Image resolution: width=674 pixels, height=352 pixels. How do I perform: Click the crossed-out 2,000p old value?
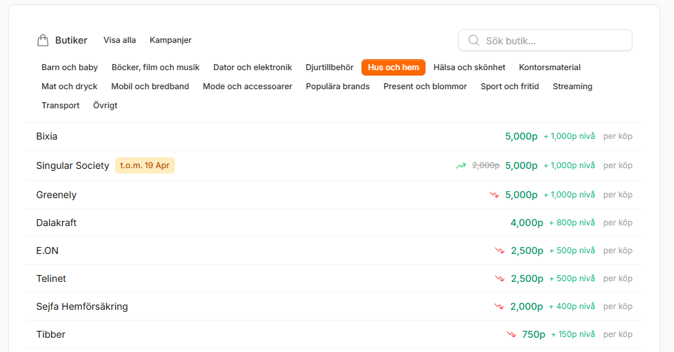[x=485, y=165]
